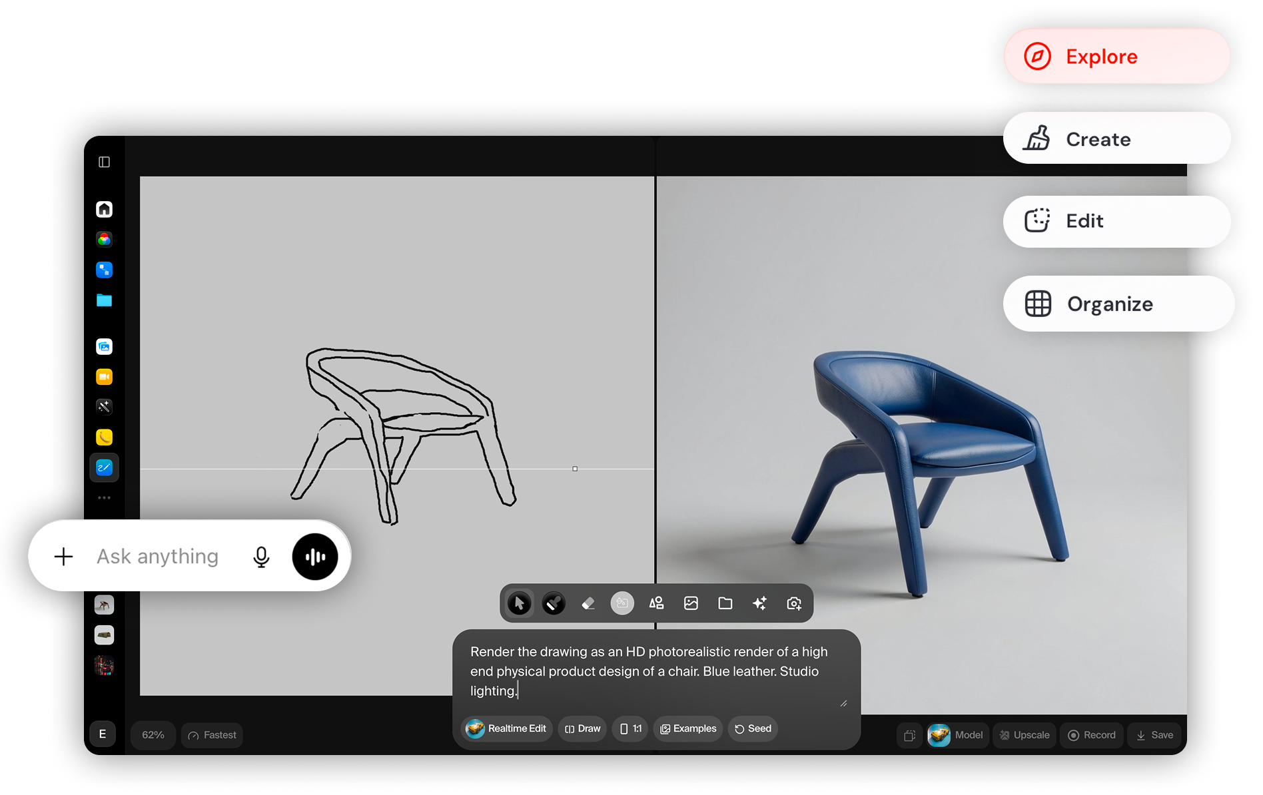Choose the eraser tool
1263x795 pixels.
click(588, 603)
